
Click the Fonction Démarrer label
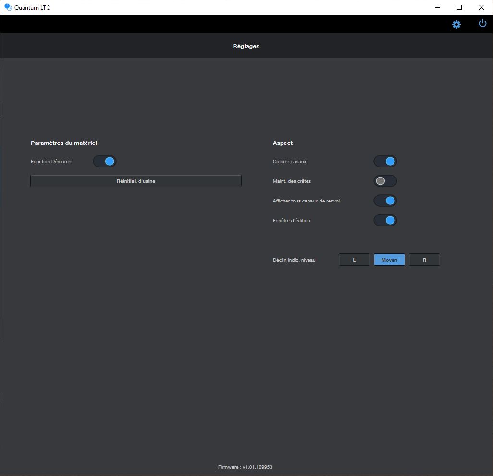click(x=51, y=161)
